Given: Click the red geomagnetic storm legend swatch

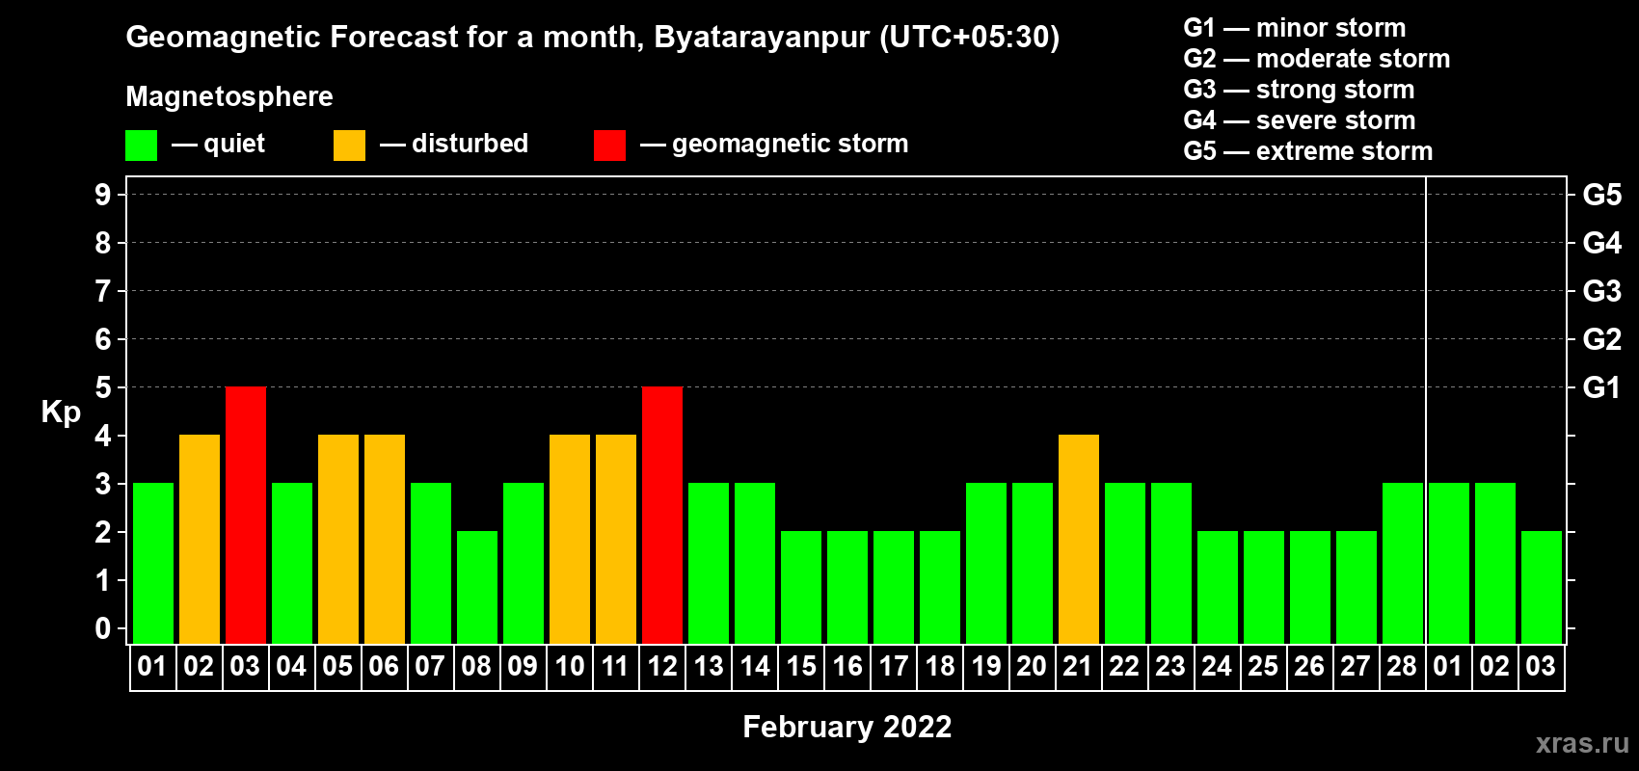Looking at the screenshot, I should coord(609,146).
